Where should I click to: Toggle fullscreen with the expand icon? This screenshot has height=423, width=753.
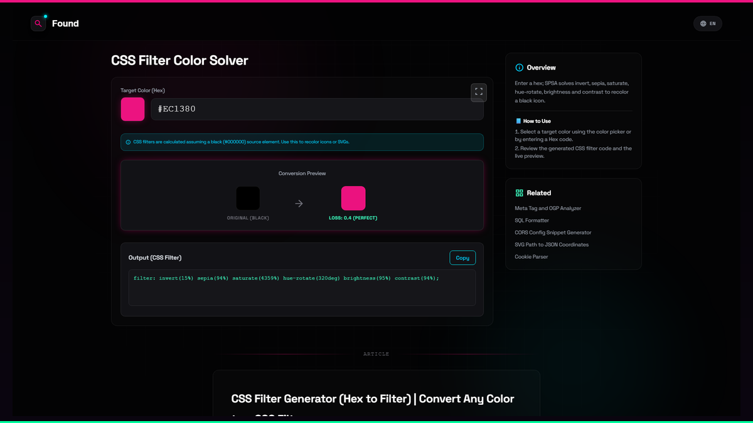click(x=479, y=92)
